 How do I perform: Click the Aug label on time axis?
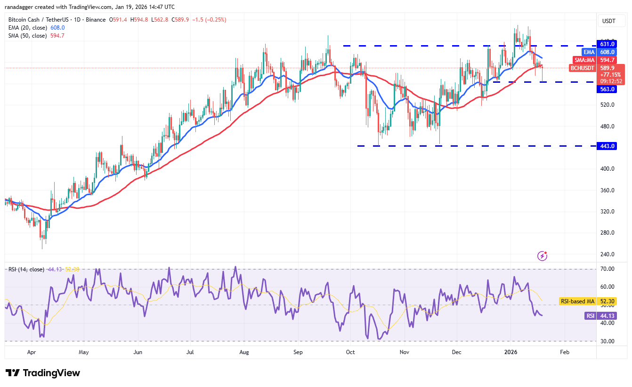click(x=244, y=351)
